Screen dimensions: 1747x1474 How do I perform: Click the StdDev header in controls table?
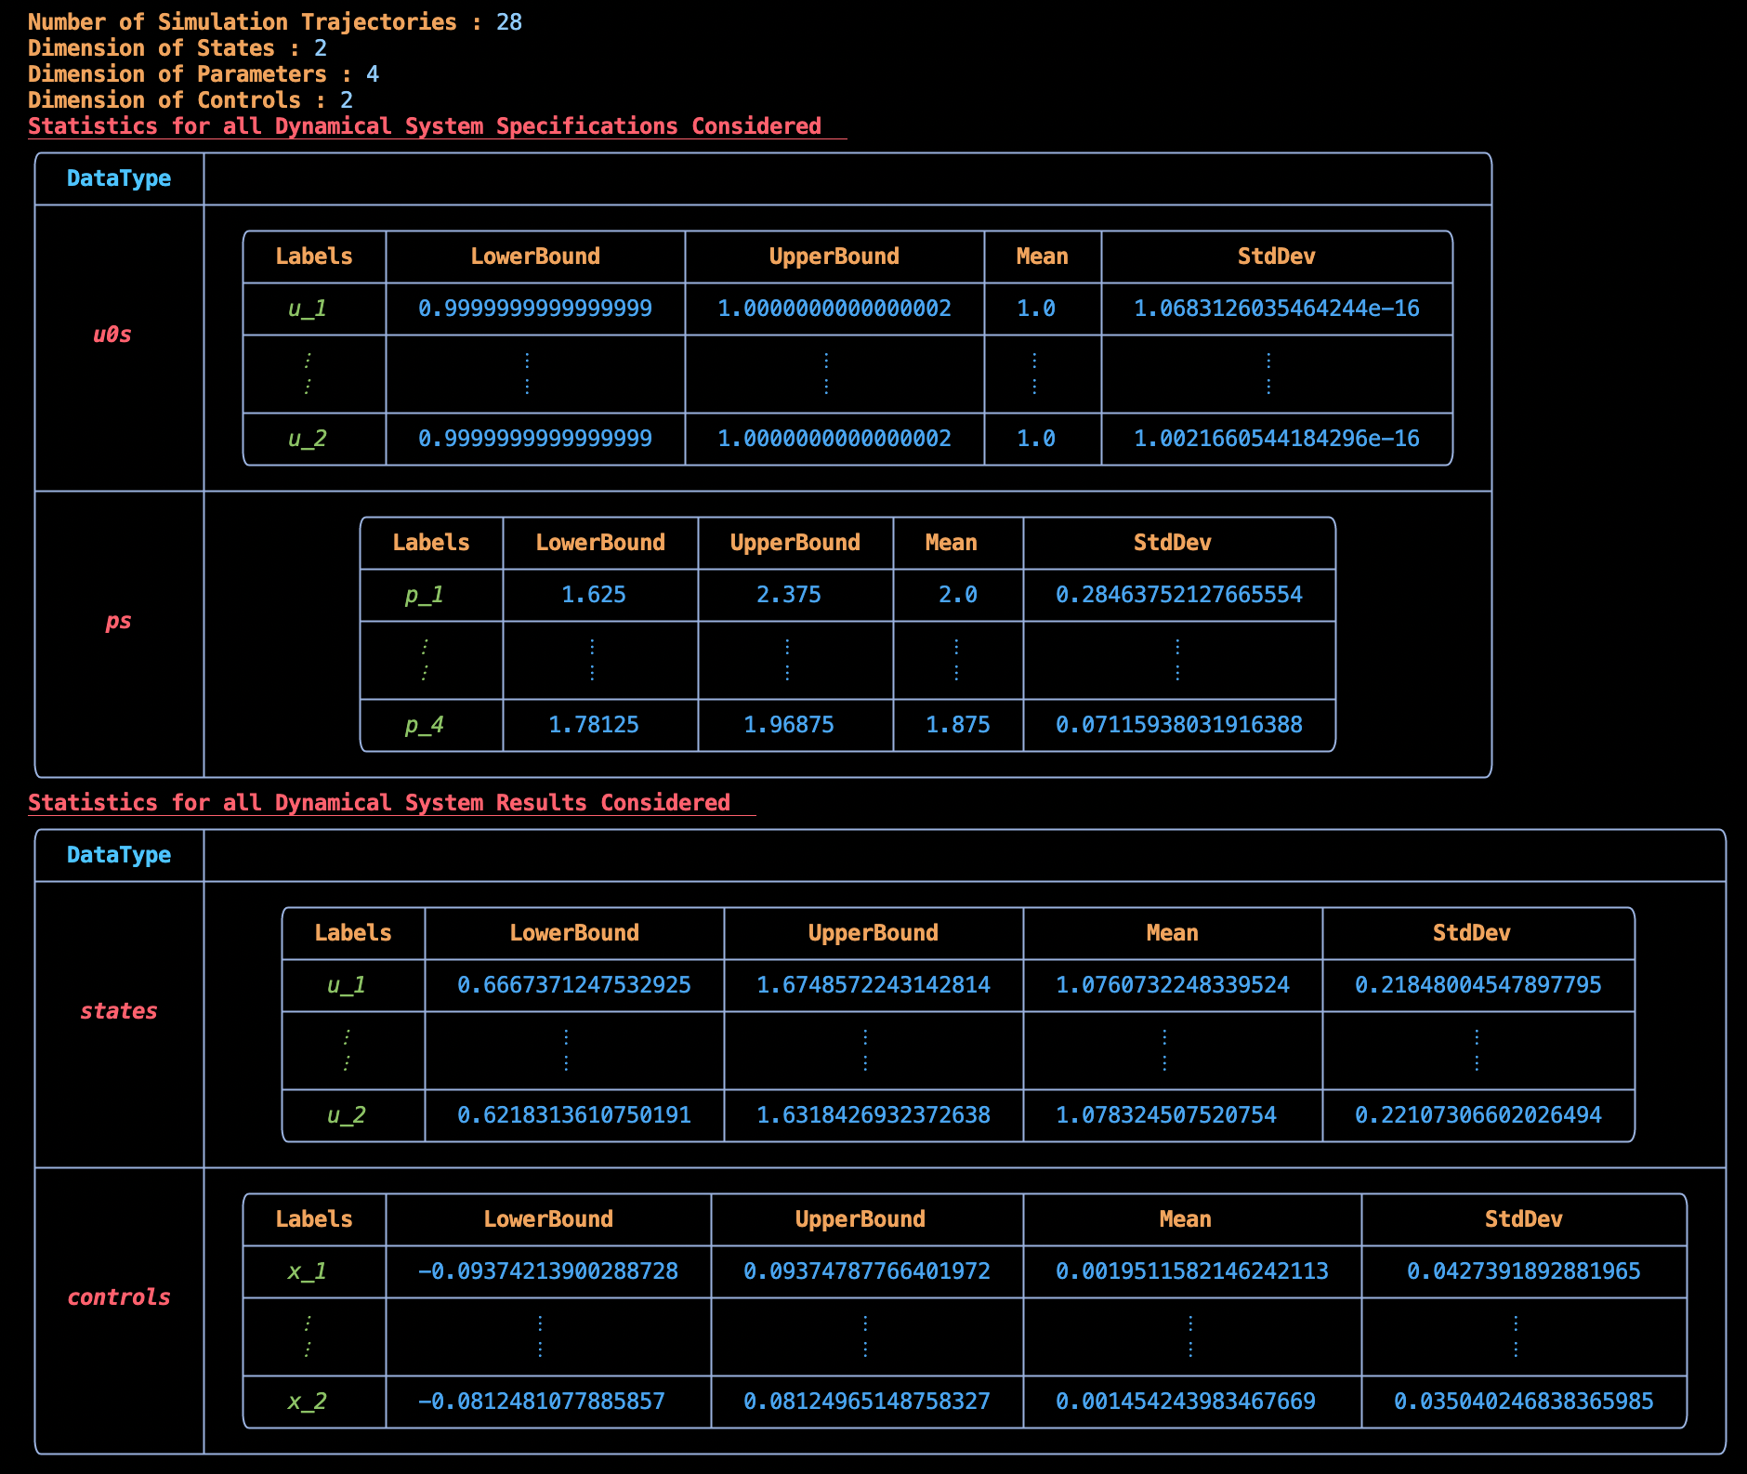(x=1523, y=1219)
